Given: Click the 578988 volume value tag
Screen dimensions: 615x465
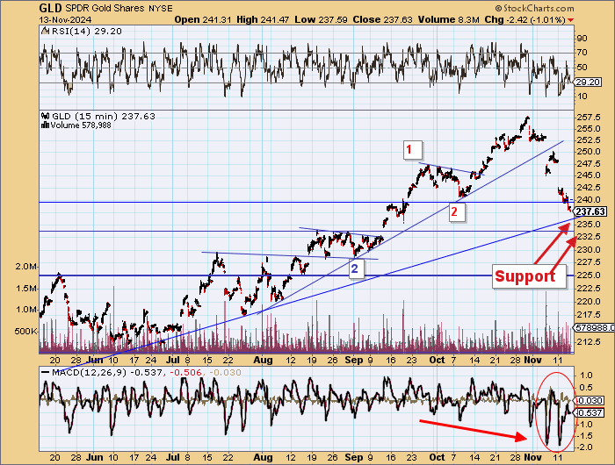Looking at the screenshot, I should point(594,327).
